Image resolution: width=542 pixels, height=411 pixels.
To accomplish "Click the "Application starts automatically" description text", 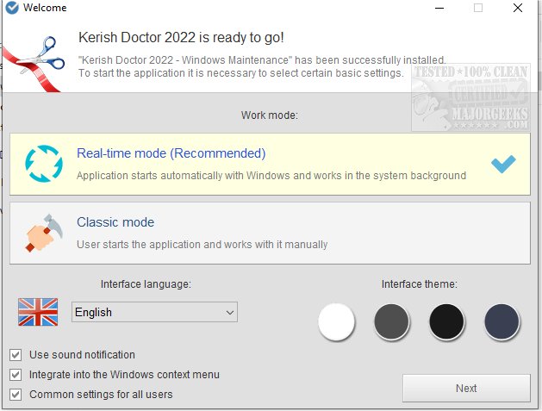I will pos(271,176).
